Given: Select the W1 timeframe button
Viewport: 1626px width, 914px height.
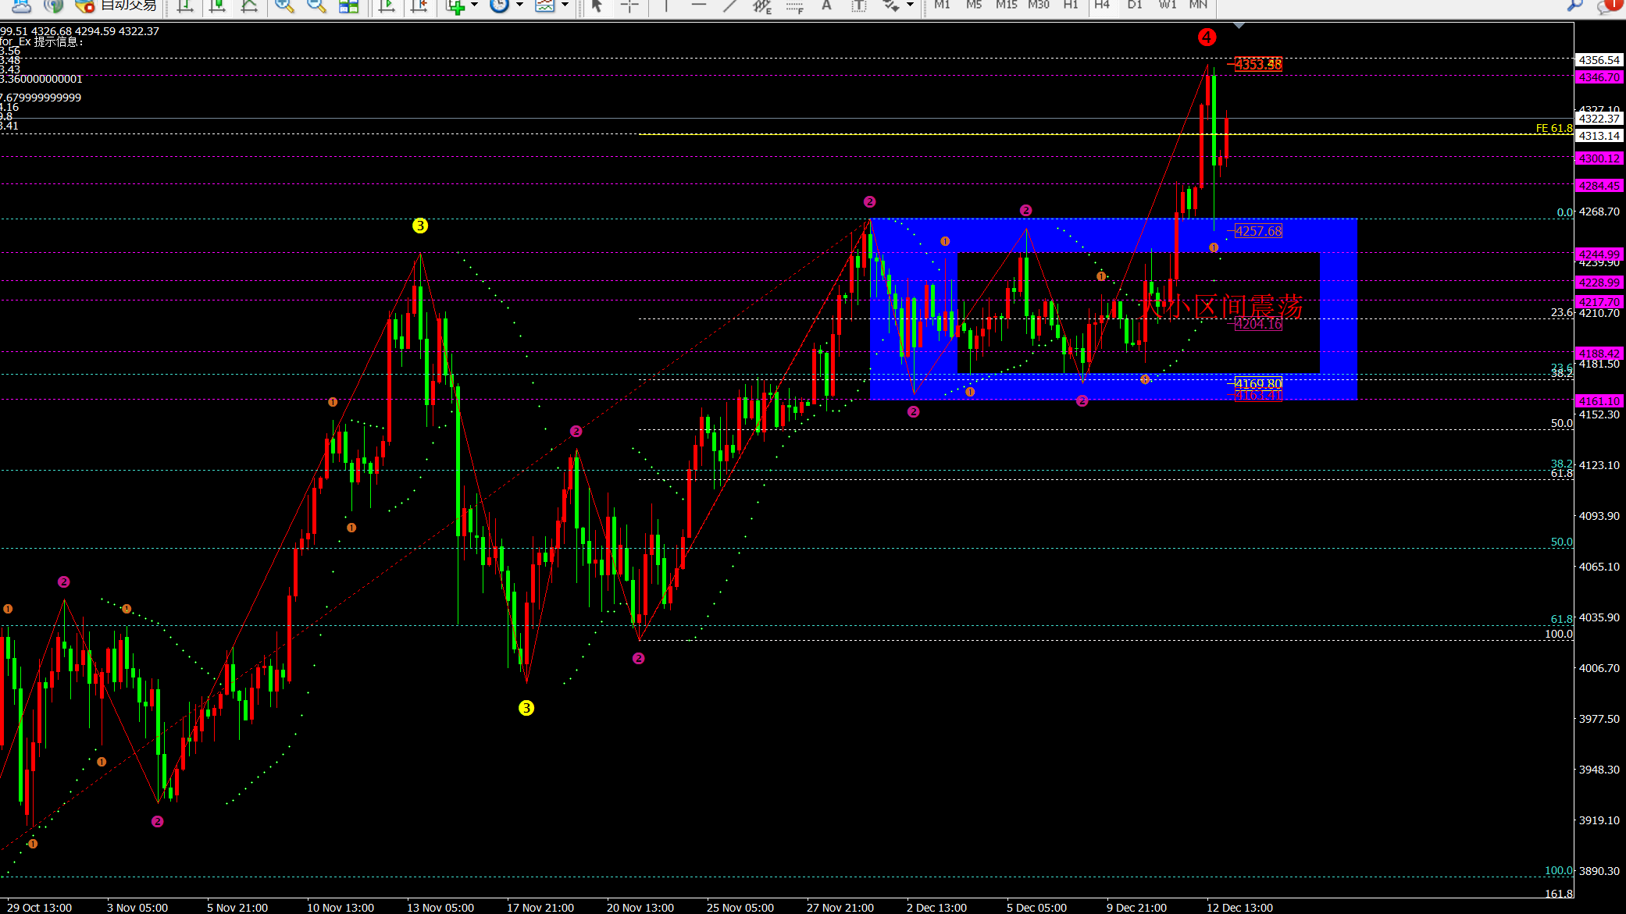Looking at the screenshot, I should [1167, 5].
